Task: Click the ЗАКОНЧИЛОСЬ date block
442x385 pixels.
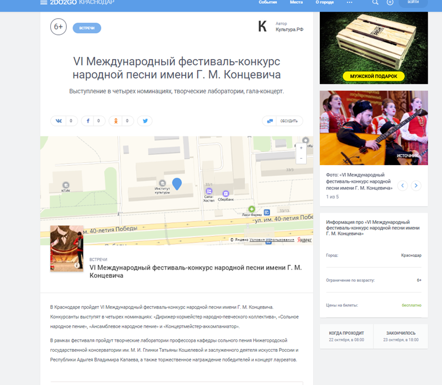Action: click(x=401, y=336)
